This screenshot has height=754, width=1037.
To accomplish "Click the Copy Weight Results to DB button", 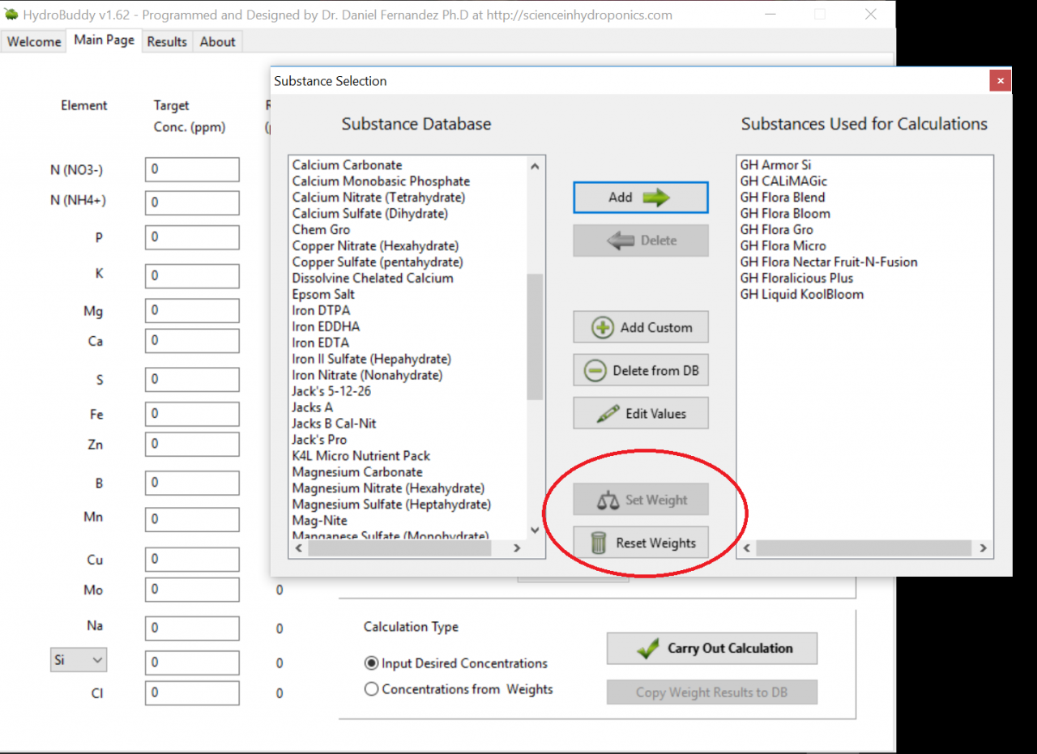I will point(711,692).
